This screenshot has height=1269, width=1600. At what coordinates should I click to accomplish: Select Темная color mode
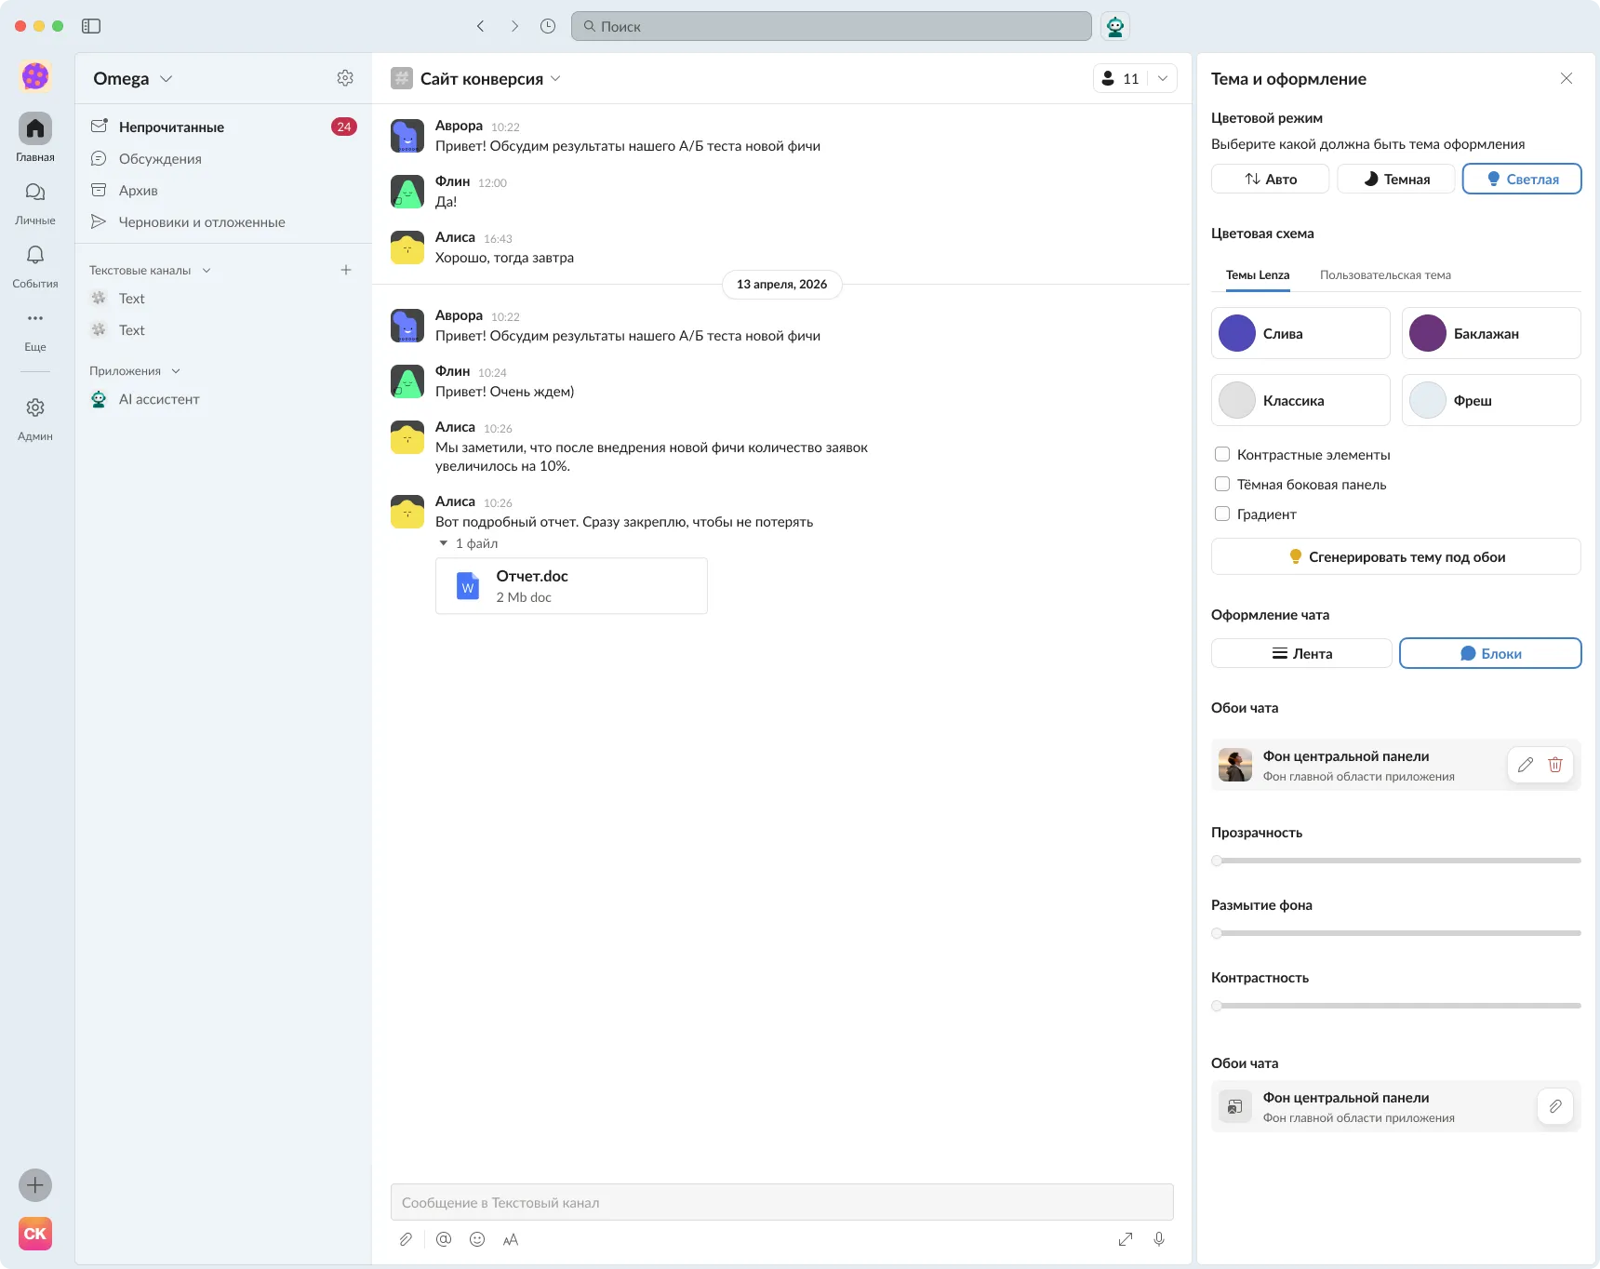(x=1395, y=179)
